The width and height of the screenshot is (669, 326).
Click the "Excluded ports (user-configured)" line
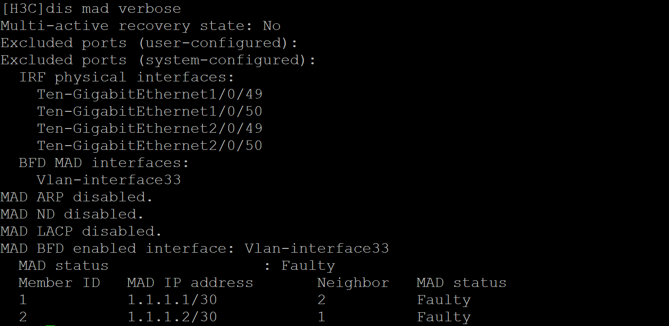click(x=149, y=43)
